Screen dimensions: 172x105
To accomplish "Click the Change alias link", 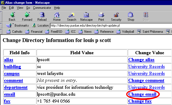I will point(141,60).
